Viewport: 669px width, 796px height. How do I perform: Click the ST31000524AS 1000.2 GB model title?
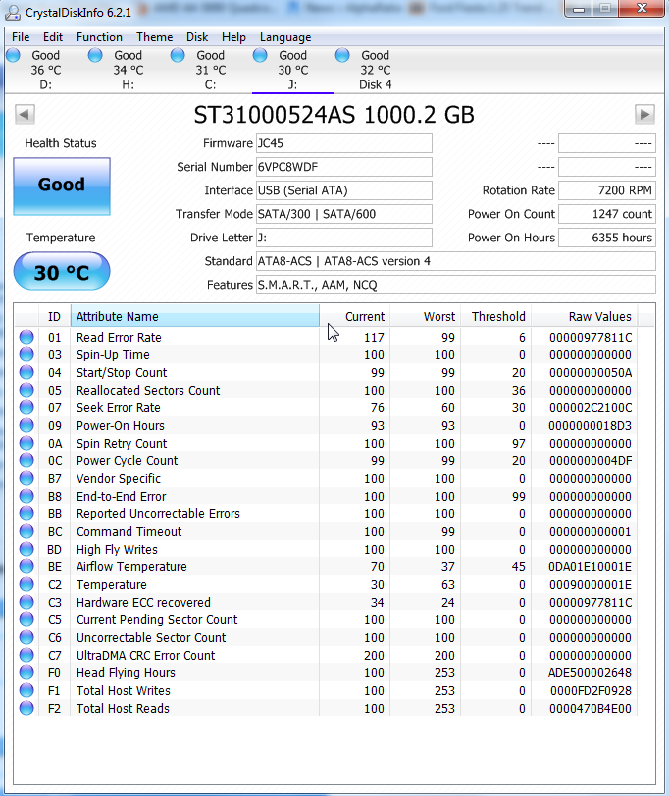click(334, 115)
